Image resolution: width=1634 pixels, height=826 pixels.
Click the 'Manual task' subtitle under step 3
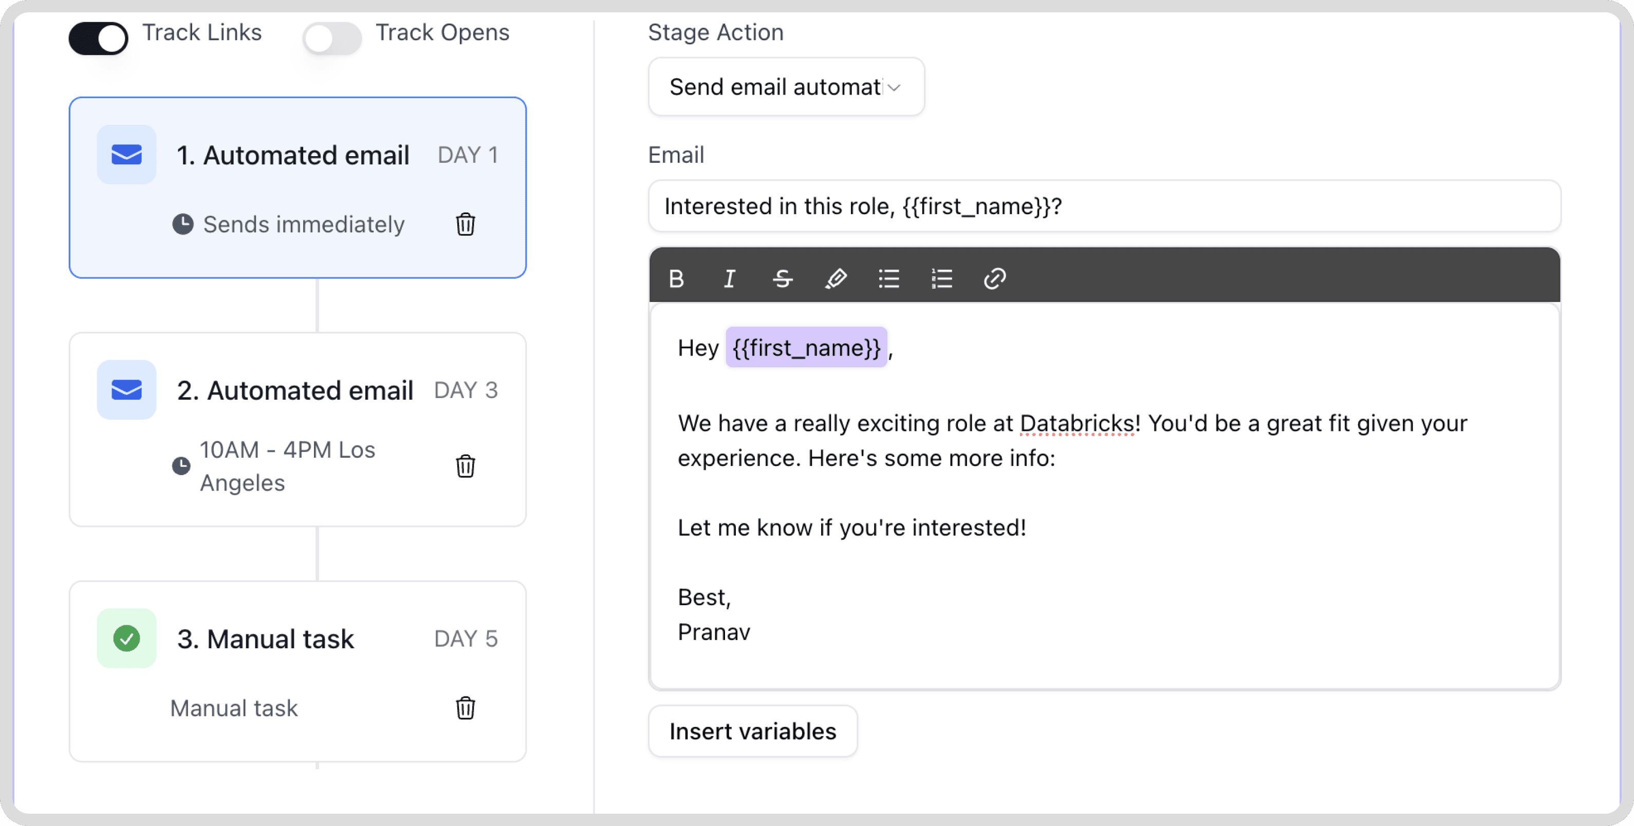[234, 708]
